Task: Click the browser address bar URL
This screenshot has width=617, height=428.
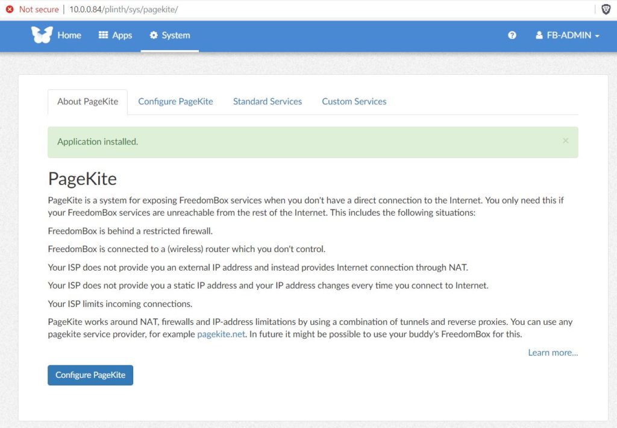Action: 124,10
